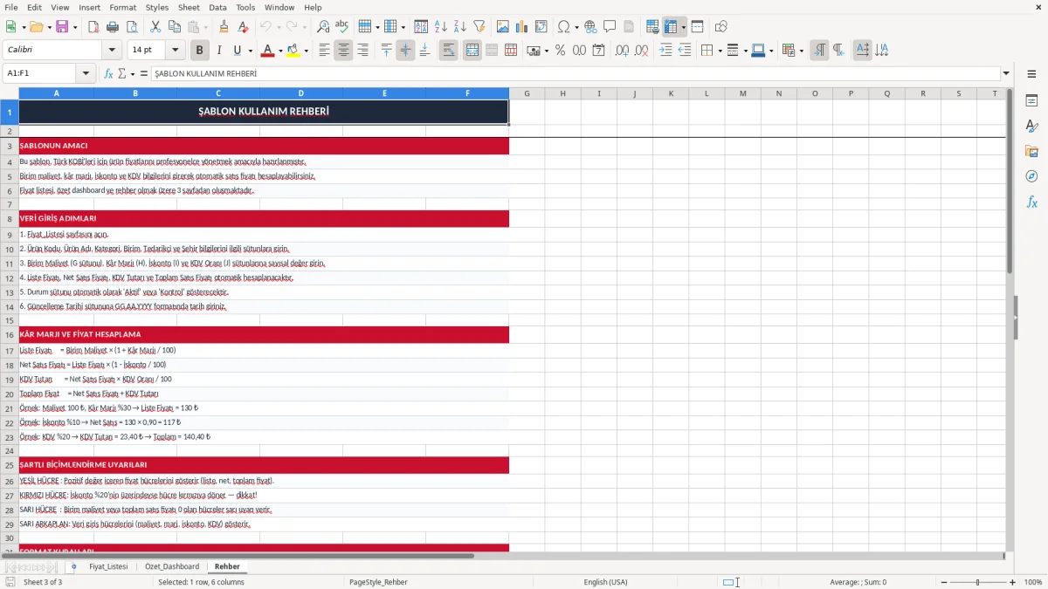Toggle Bold formatting
The width and height of the screenshot is (1048, 589).
pyautogui.click(x=199, y=51)
